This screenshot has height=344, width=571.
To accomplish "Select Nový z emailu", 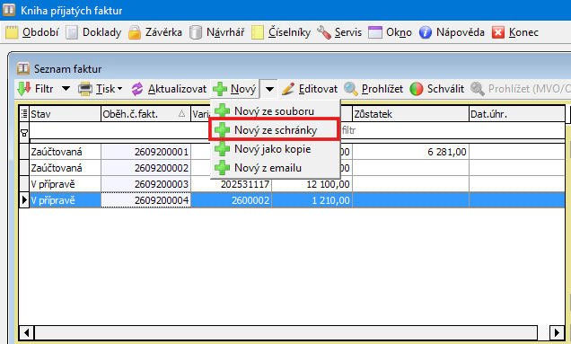I will 275,168.
